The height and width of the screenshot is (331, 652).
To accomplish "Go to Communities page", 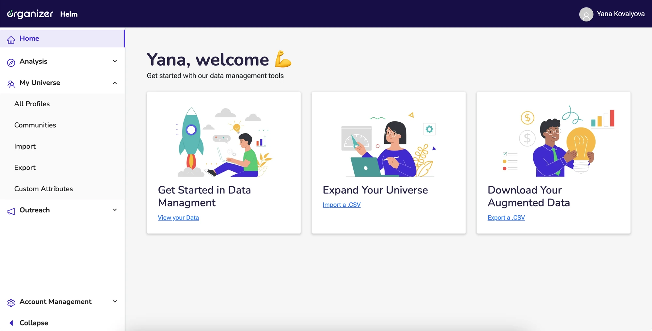I will [x=35, y=125].
